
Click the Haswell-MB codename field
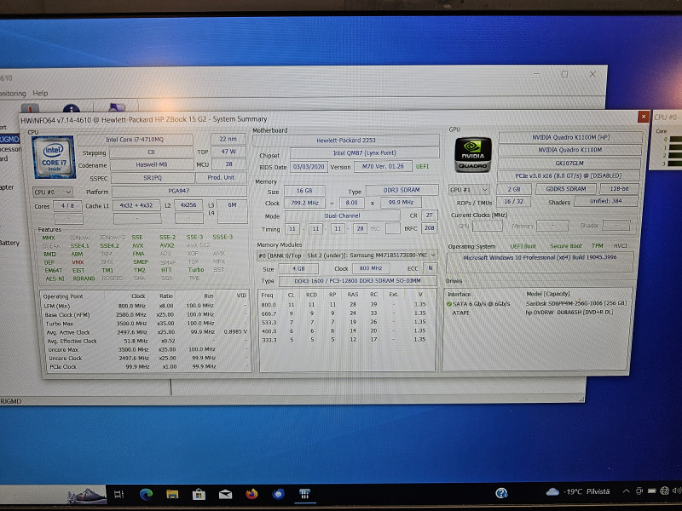pyautogui.click(x=152, y=164)
